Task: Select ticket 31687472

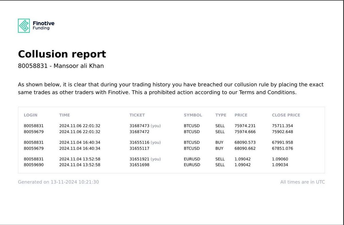Action: click(139, 132)
